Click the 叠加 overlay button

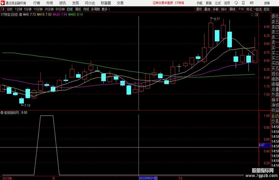point(207,9)
